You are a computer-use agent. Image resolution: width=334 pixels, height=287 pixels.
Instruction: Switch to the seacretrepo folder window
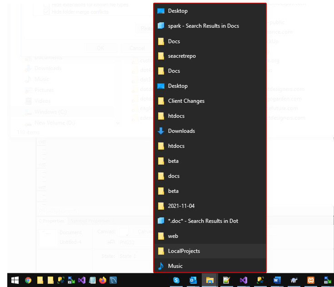[x=210, y=56]
